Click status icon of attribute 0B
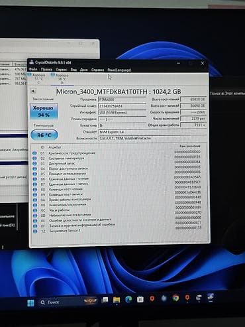The width and height of the screenshot is (245, 327). [x=34, y=205]
